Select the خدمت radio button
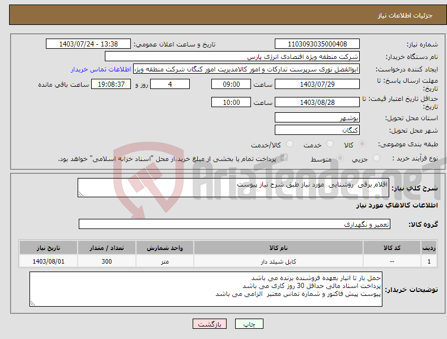Image resolution: width=447 pixels, height=339 pixels. pyautogui.click(x=330, y=144)
